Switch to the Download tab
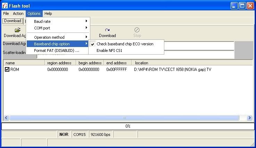Image resolution: width=256 pixels, height=148 pixels. pyautogui.click(x=13, y=21)
